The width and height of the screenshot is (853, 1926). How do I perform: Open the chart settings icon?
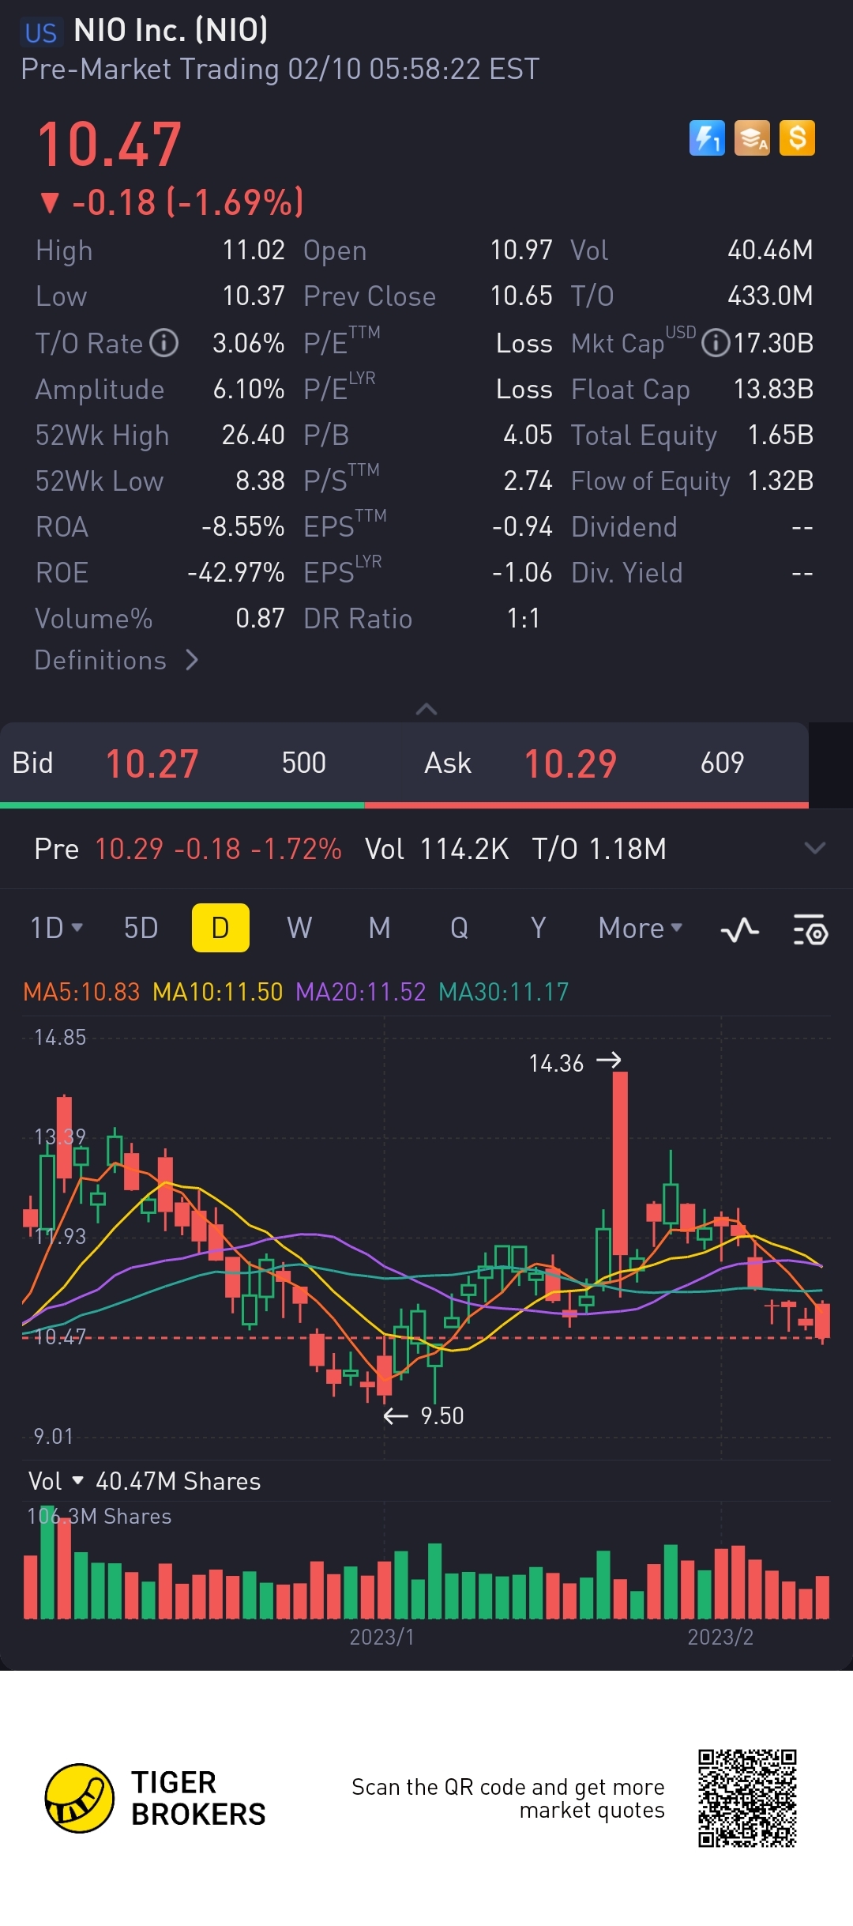click(810, 929)
